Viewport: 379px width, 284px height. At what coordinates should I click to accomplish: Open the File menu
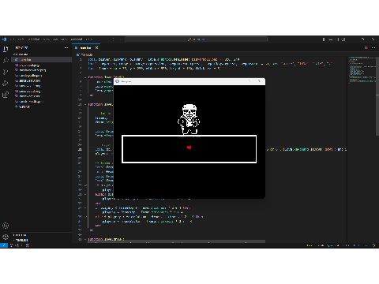[13, 39]
